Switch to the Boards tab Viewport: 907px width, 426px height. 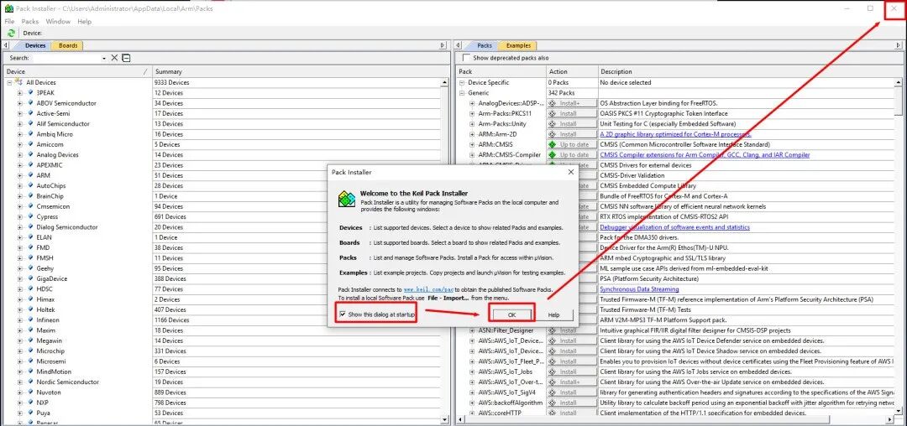coord(68,45)
